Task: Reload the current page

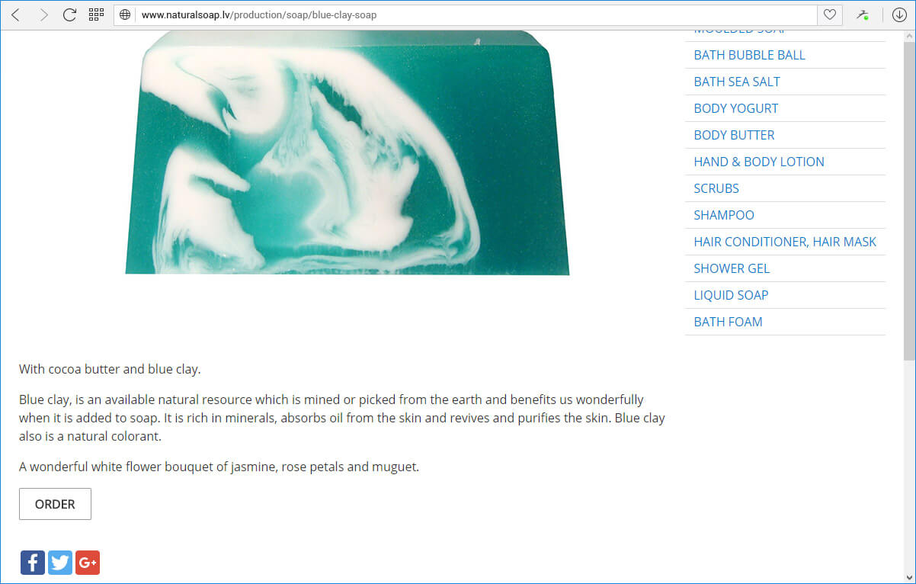Action: (69, 14)
